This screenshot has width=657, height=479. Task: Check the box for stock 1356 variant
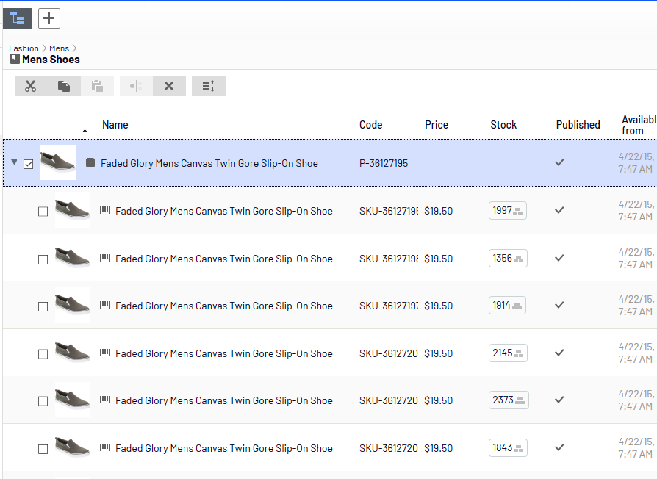(x=43, y=259)
